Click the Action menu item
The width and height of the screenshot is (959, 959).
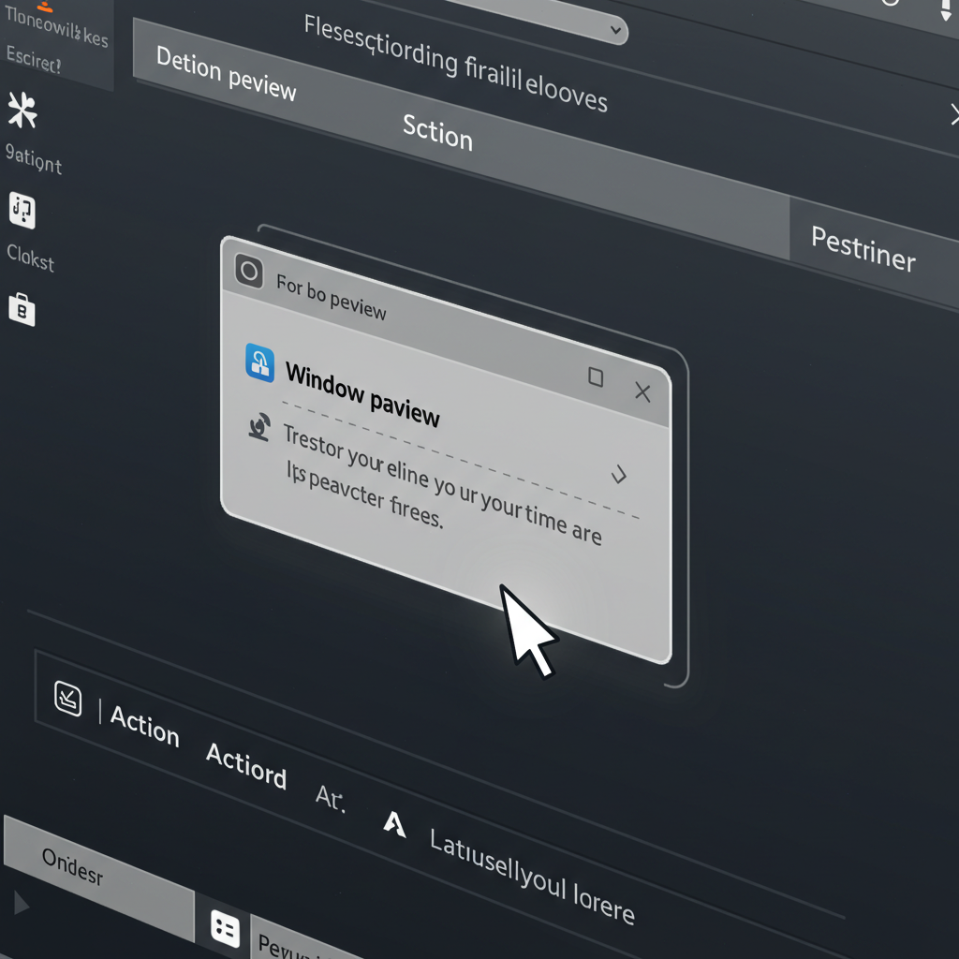[x=145, y=726]
